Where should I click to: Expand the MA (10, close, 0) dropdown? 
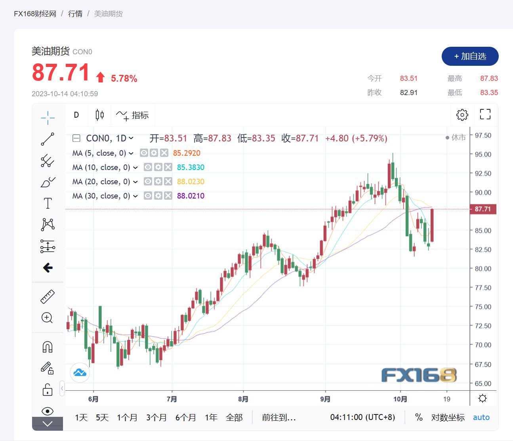[135, 168]
